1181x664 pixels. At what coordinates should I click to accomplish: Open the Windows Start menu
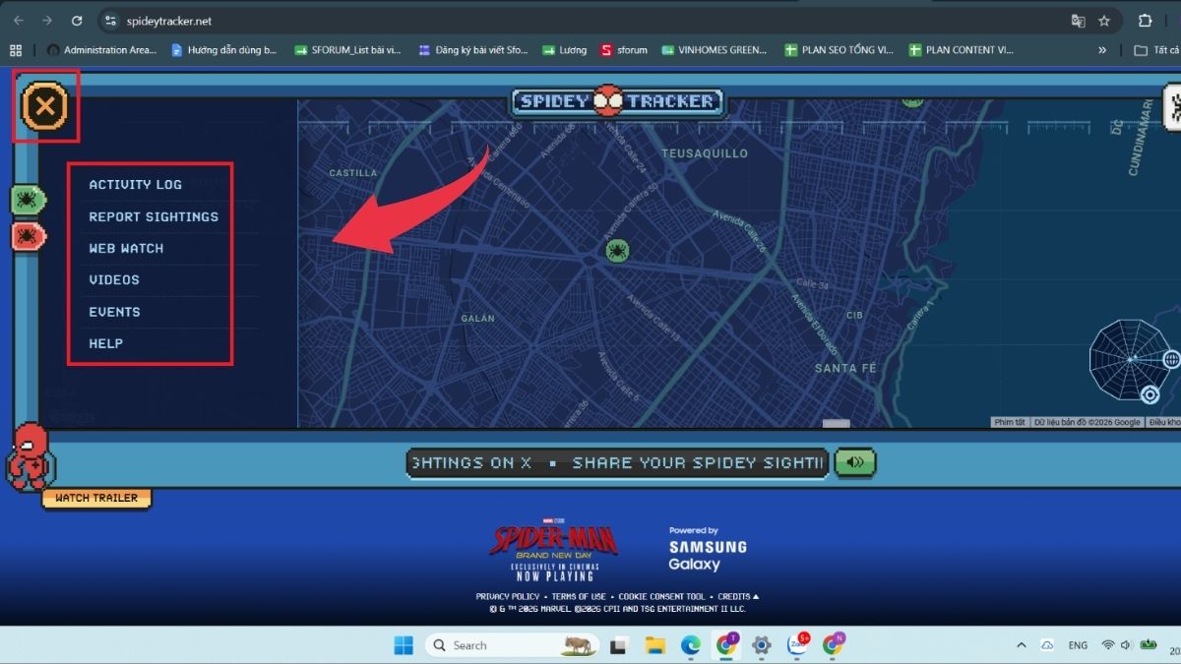coord(404,645)
